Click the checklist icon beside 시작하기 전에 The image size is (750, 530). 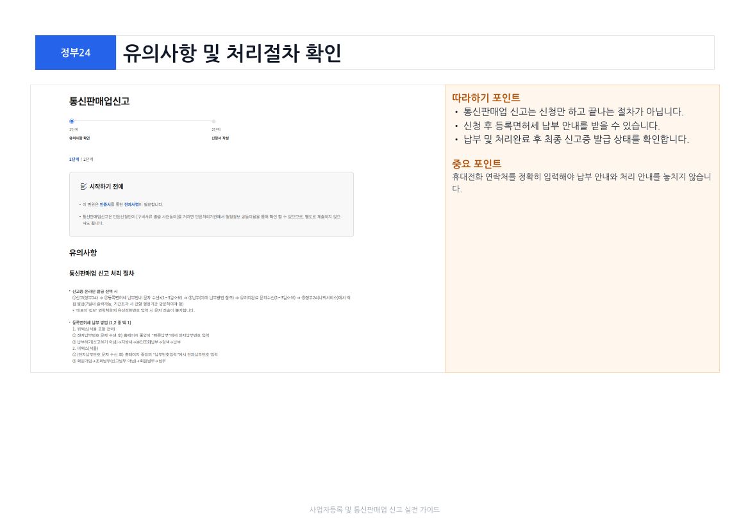(x=84, y=186)
